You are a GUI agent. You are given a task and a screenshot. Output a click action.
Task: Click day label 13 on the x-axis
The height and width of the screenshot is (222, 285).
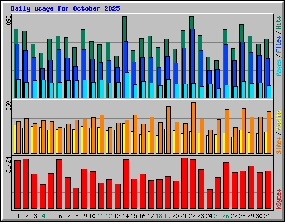[x=117, y=216]
